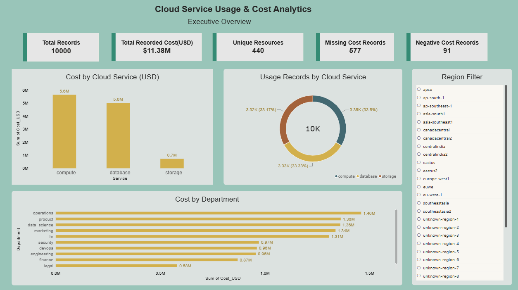Select unknown-region-8 radio button
518x290 pixels.
pos(419,276)
